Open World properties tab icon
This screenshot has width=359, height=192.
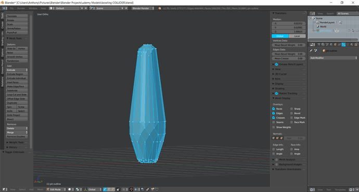pyautogui.click(x=331, y=45)
